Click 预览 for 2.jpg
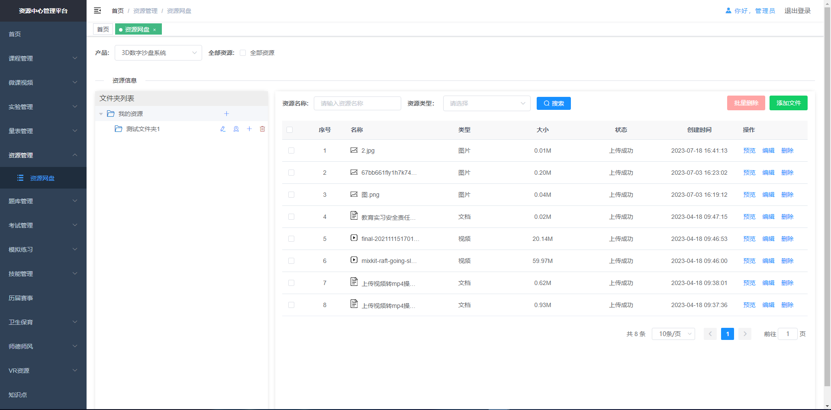This screenshot has width=831, height=410. [x=749, y=151]
